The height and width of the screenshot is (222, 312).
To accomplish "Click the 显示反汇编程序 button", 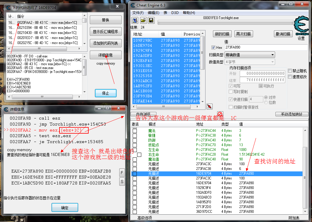I will [106, 32].
